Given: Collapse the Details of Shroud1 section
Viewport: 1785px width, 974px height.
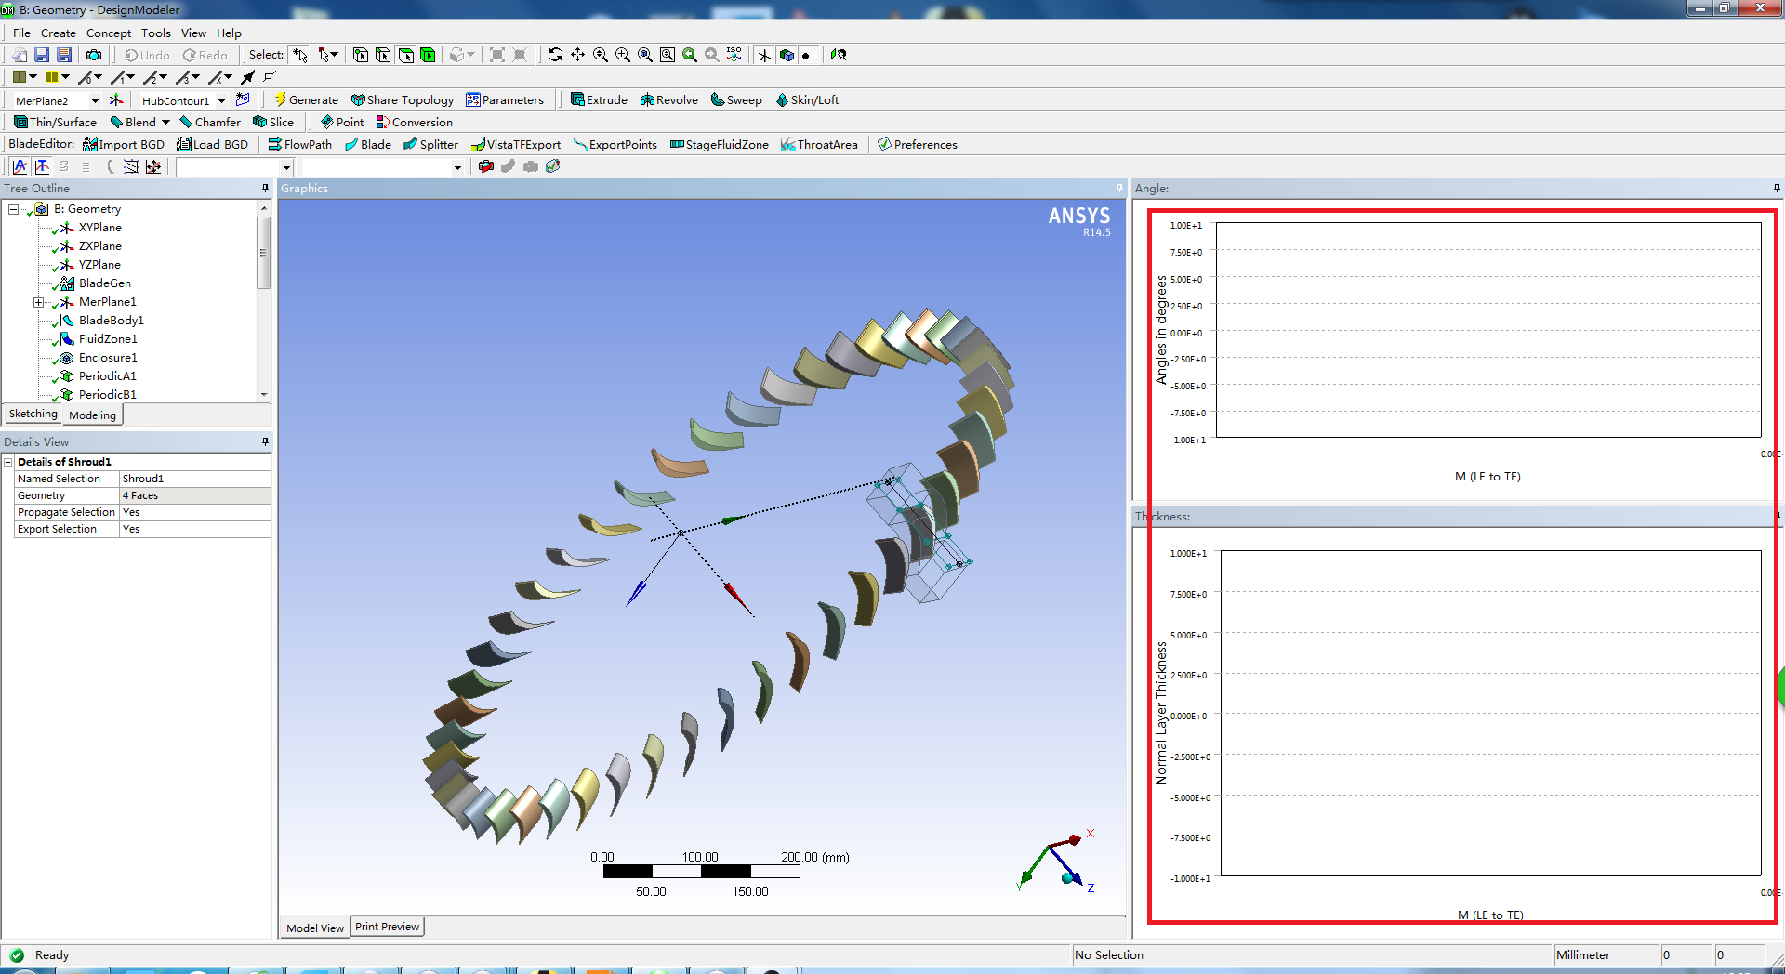Looking at the screenshot, I should pos(8,462).
